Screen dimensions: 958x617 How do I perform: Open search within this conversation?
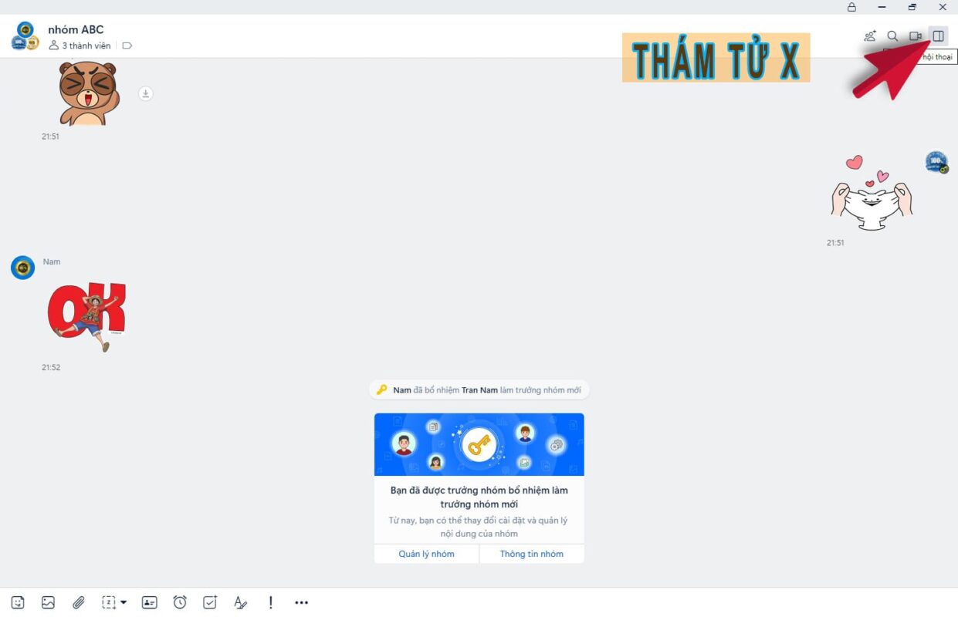pyautogui.click(x=892, y=35)
